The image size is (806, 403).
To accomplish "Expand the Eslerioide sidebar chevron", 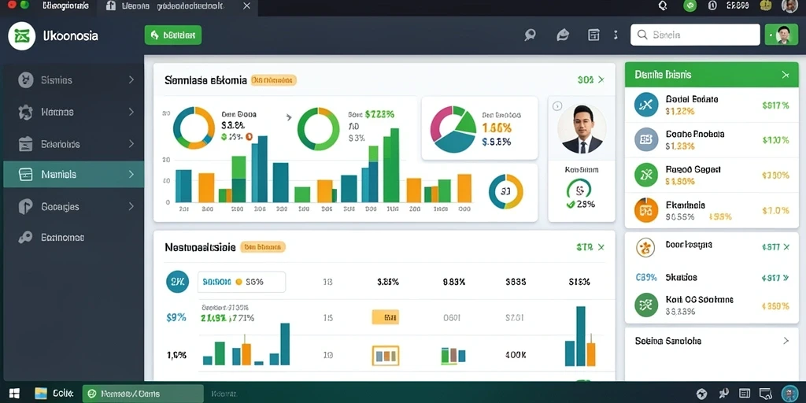I will (131, 144).
